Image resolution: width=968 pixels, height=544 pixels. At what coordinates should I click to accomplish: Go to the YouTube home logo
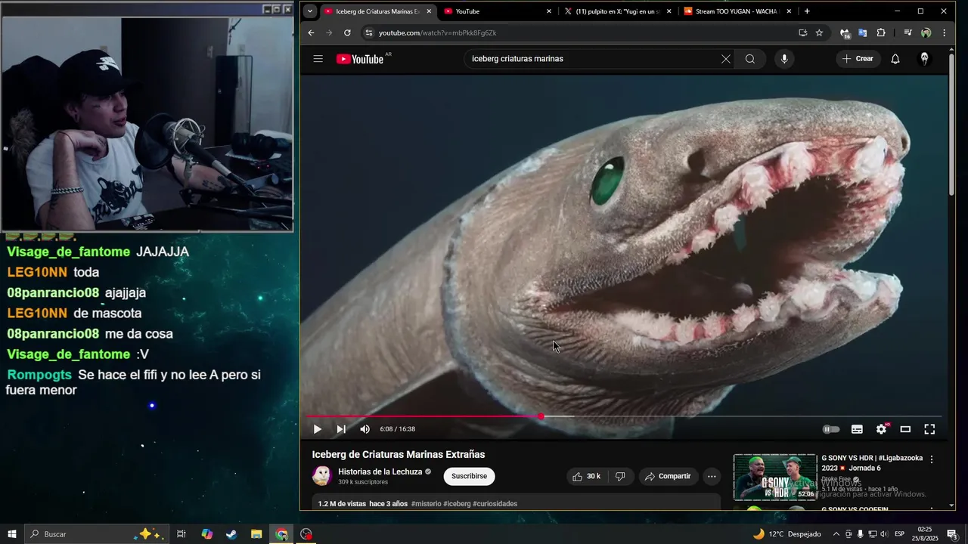pyautogui.click(x=360, y=59)
